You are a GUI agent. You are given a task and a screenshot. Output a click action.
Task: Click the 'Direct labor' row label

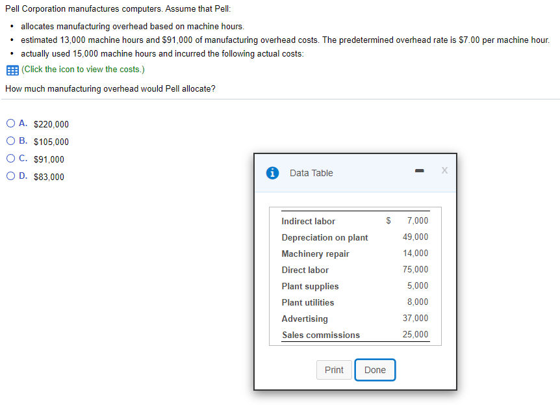(x=305, y=270)
